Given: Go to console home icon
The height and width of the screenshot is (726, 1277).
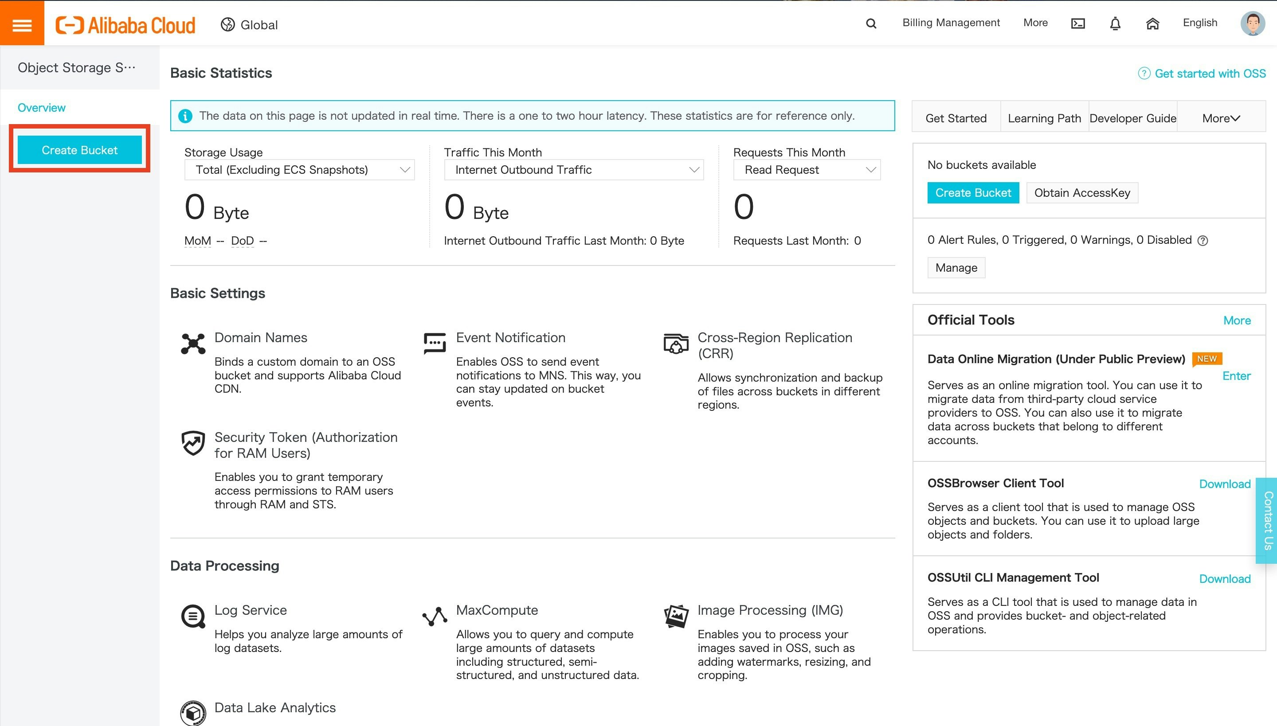Looking at the screenshot, I should pyautogui.click(x=1152, y=23).
